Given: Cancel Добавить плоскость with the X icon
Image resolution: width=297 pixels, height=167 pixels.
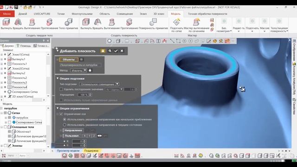Looking at the screenshot, I should click(122, 51).
